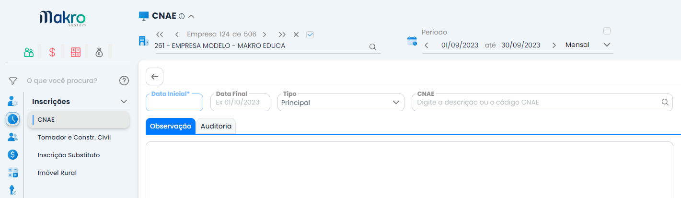Show CNAE info circle icon
681x198 pixels.
click(182, 16)
